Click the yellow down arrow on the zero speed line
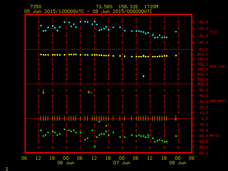The width and height of the screenshot is (228, 171). (99, 120)
